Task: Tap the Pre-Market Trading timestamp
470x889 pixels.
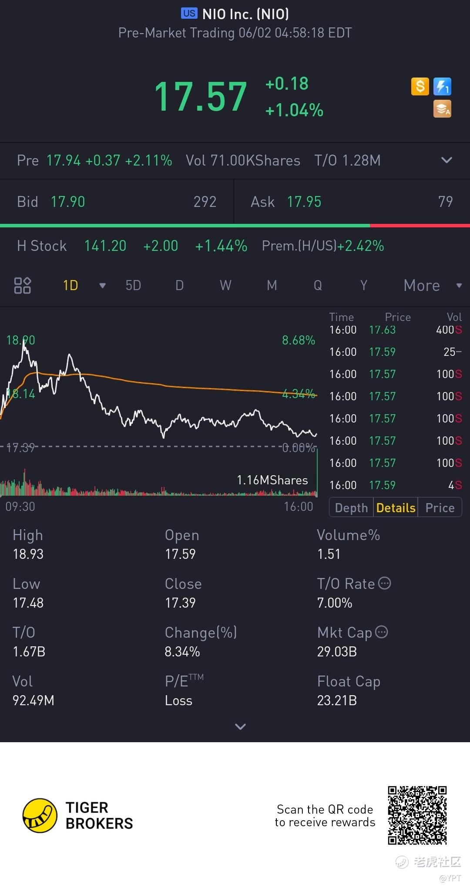Action: (x=235, y=33)
